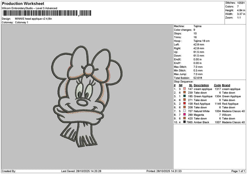Click the 'Natural White' description in row 7

click(202, 111)
